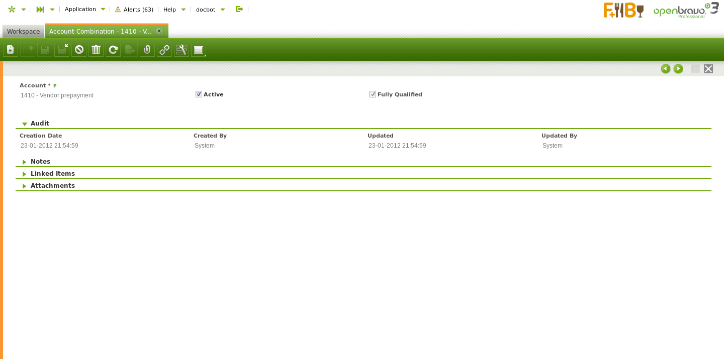The image size is (724, 359).
Task: Open attachments via the paperclip icon
Action: 147,50
